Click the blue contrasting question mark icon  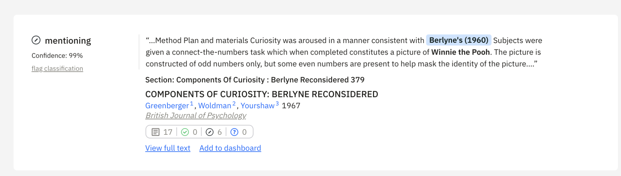pyautogui.click(x=234, y=132)
